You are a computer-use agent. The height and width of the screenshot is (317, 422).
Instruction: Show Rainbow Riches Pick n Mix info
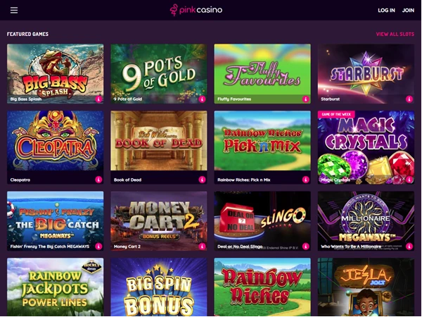(x=306, y=180)
